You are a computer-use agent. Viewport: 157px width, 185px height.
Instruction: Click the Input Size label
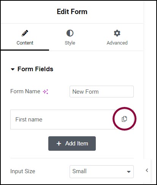click(x=23, y=171)
